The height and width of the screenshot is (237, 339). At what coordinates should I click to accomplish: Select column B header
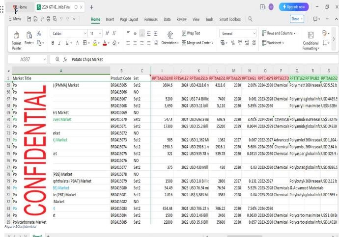(x=121, y=71)
